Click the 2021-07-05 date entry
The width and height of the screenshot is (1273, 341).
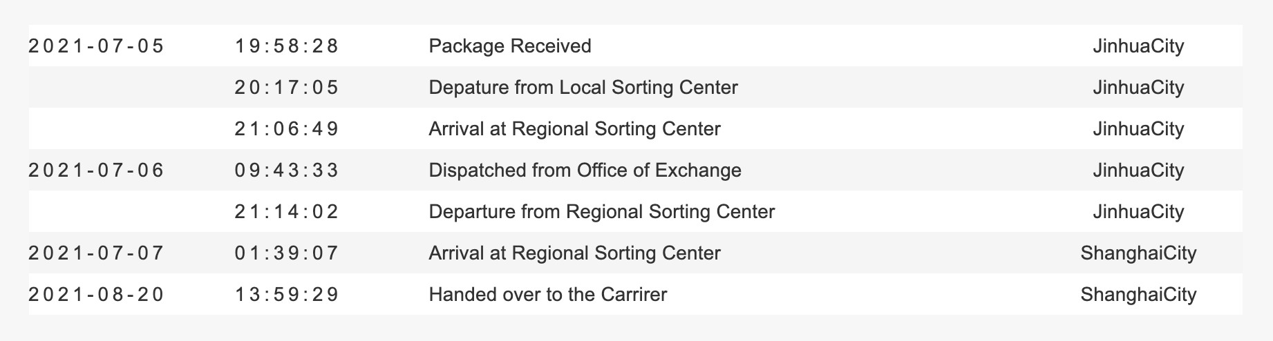point(96,46)
